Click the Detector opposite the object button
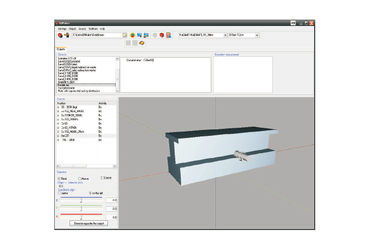 point(88,223)
